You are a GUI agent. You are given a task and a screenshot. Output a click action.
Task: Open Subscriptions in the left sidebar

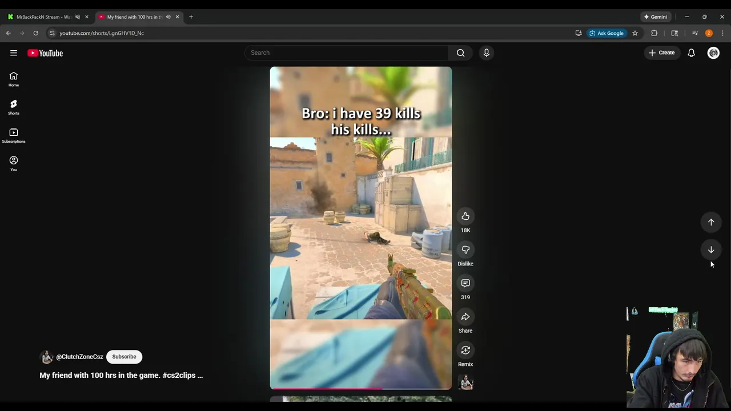pyautogui.click(x=14, y=136)
